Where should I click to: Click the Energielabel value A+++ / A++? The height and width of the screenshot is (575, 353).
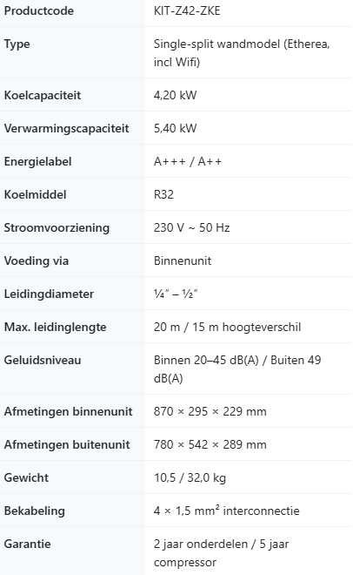pyautogui.click(x=188, y=161)
